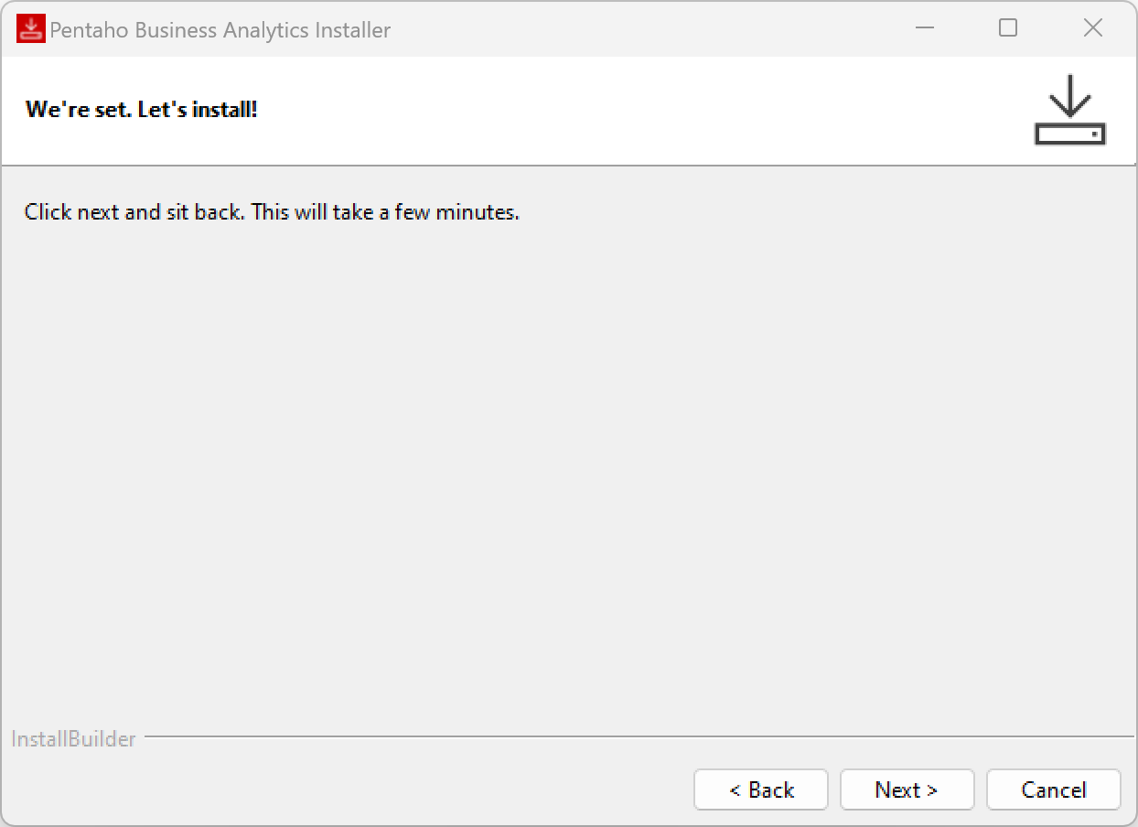Maximize the Pentaho installer window
The height and width of the screenshot is (827, 1138).
point(1008,28)
